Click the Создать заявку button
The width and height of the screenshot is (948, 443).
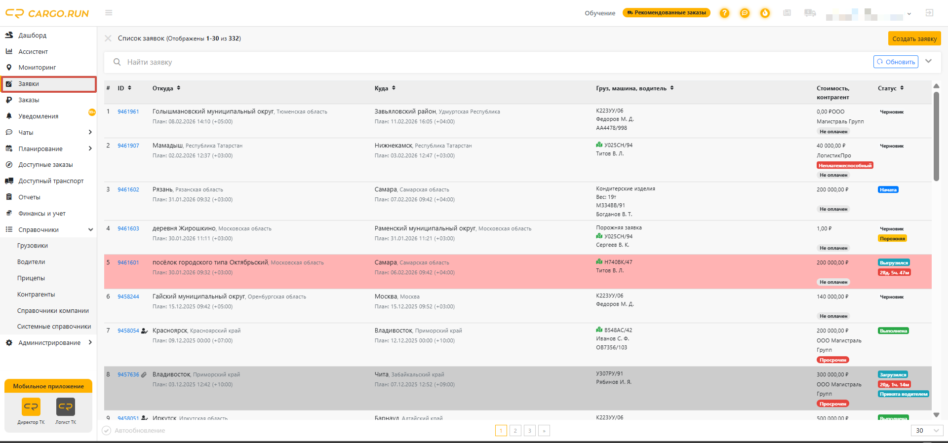click(x=914, y=38)
